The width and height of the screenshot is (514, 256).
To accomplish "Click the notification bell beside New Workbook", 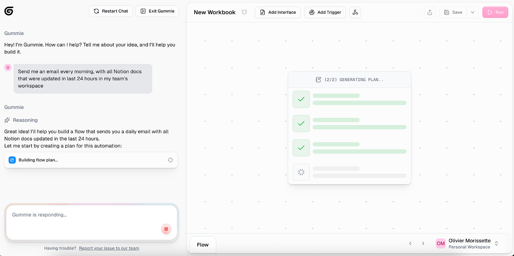I will coord(244,12).
